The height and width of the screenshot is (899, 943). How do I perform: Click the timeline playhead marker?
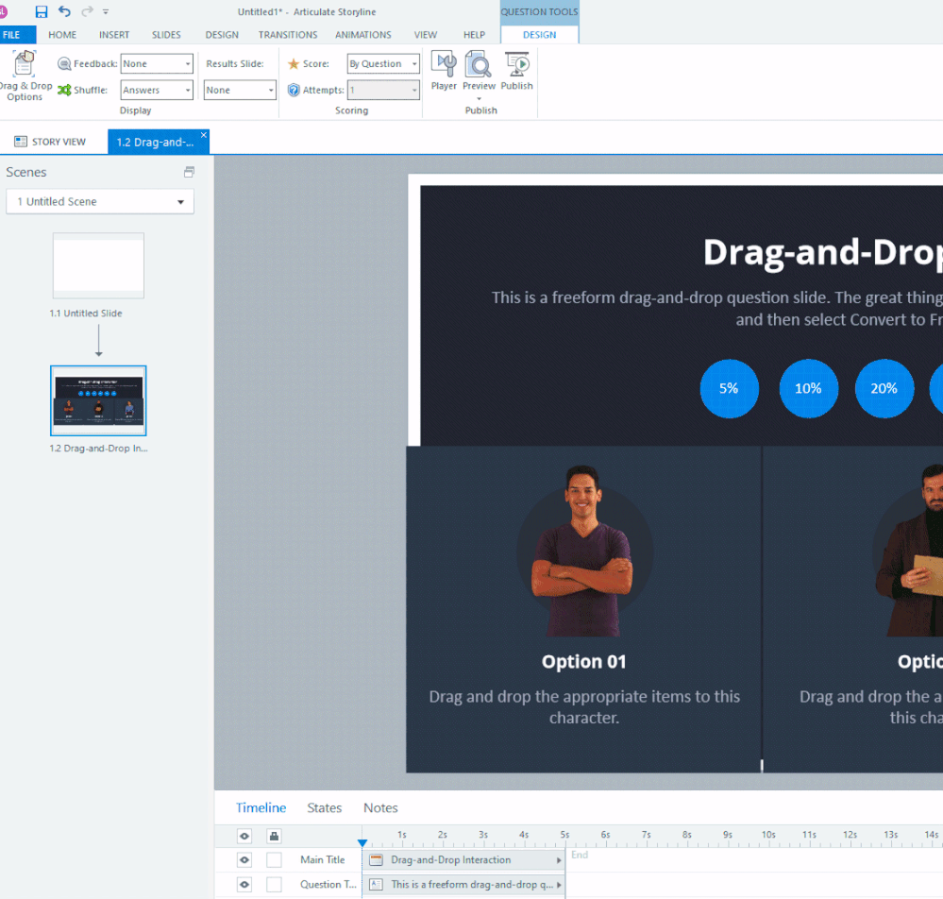tap(362, 842)
